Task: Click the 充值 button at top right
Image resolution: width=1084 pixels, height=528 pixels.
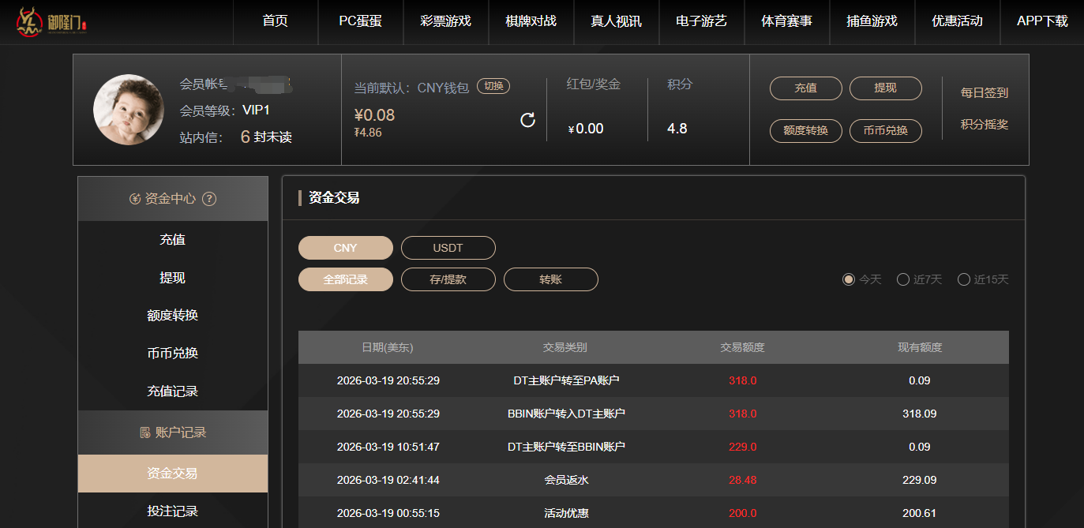Action: click(805, 88)
